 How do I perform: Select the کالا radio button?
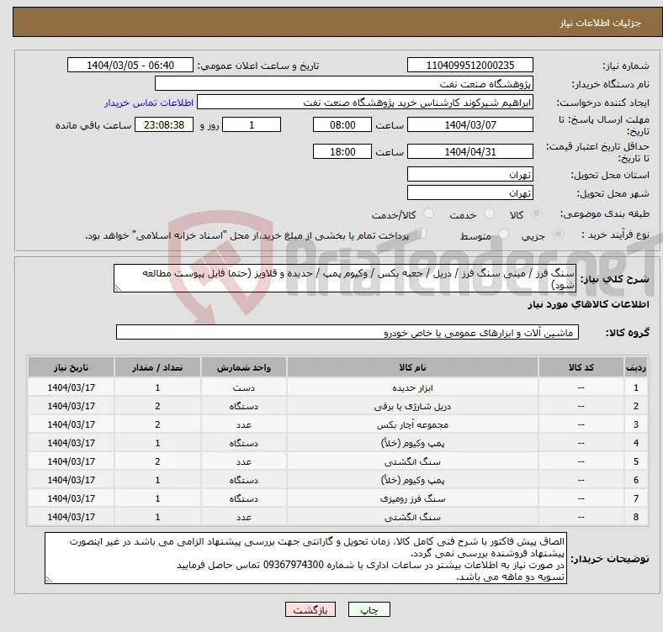coord(536,213)
